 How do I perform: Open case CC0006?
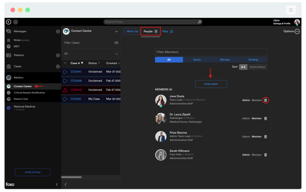click(76, 81)
